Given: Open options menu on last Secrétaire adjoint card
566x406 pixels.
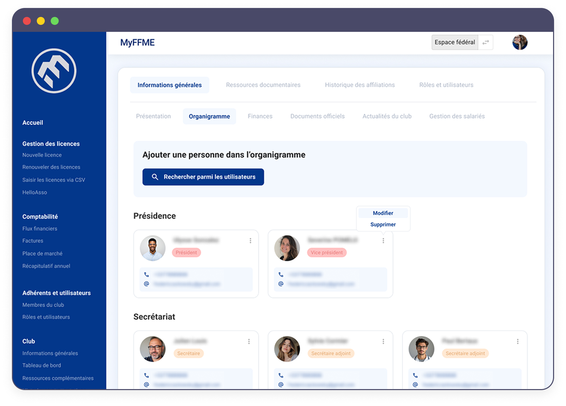Looking at the screenshot, I should tap(518, 341).
